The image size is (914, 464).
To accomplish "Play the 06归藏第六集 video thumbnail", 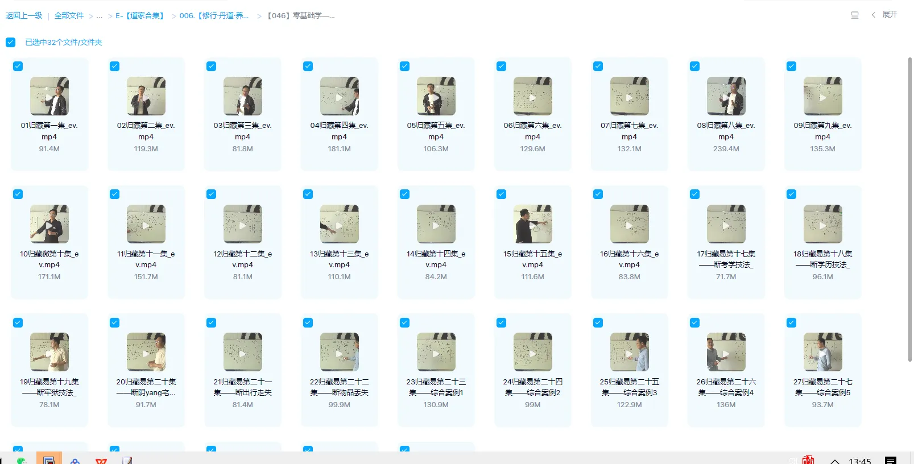I will [x=533, y=96].
